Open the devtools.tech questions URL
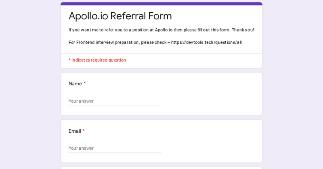The image size is (323, 169). coord(206,42)
